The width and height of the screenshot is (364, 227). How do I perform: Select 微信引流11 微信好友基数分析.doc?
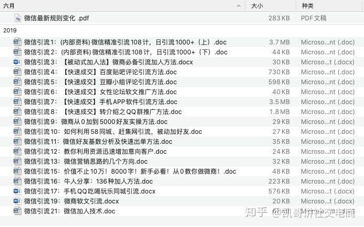tap(98, 141)
